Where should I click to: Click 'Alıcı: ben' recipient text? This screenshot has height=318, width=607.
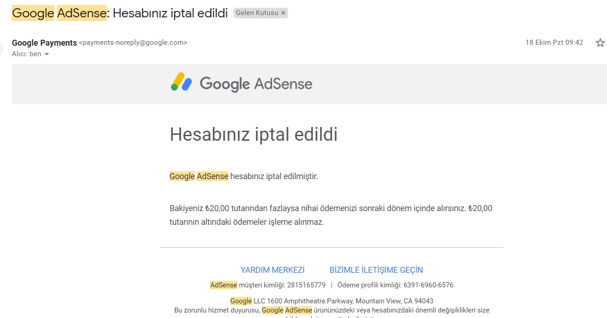[27, 54]
